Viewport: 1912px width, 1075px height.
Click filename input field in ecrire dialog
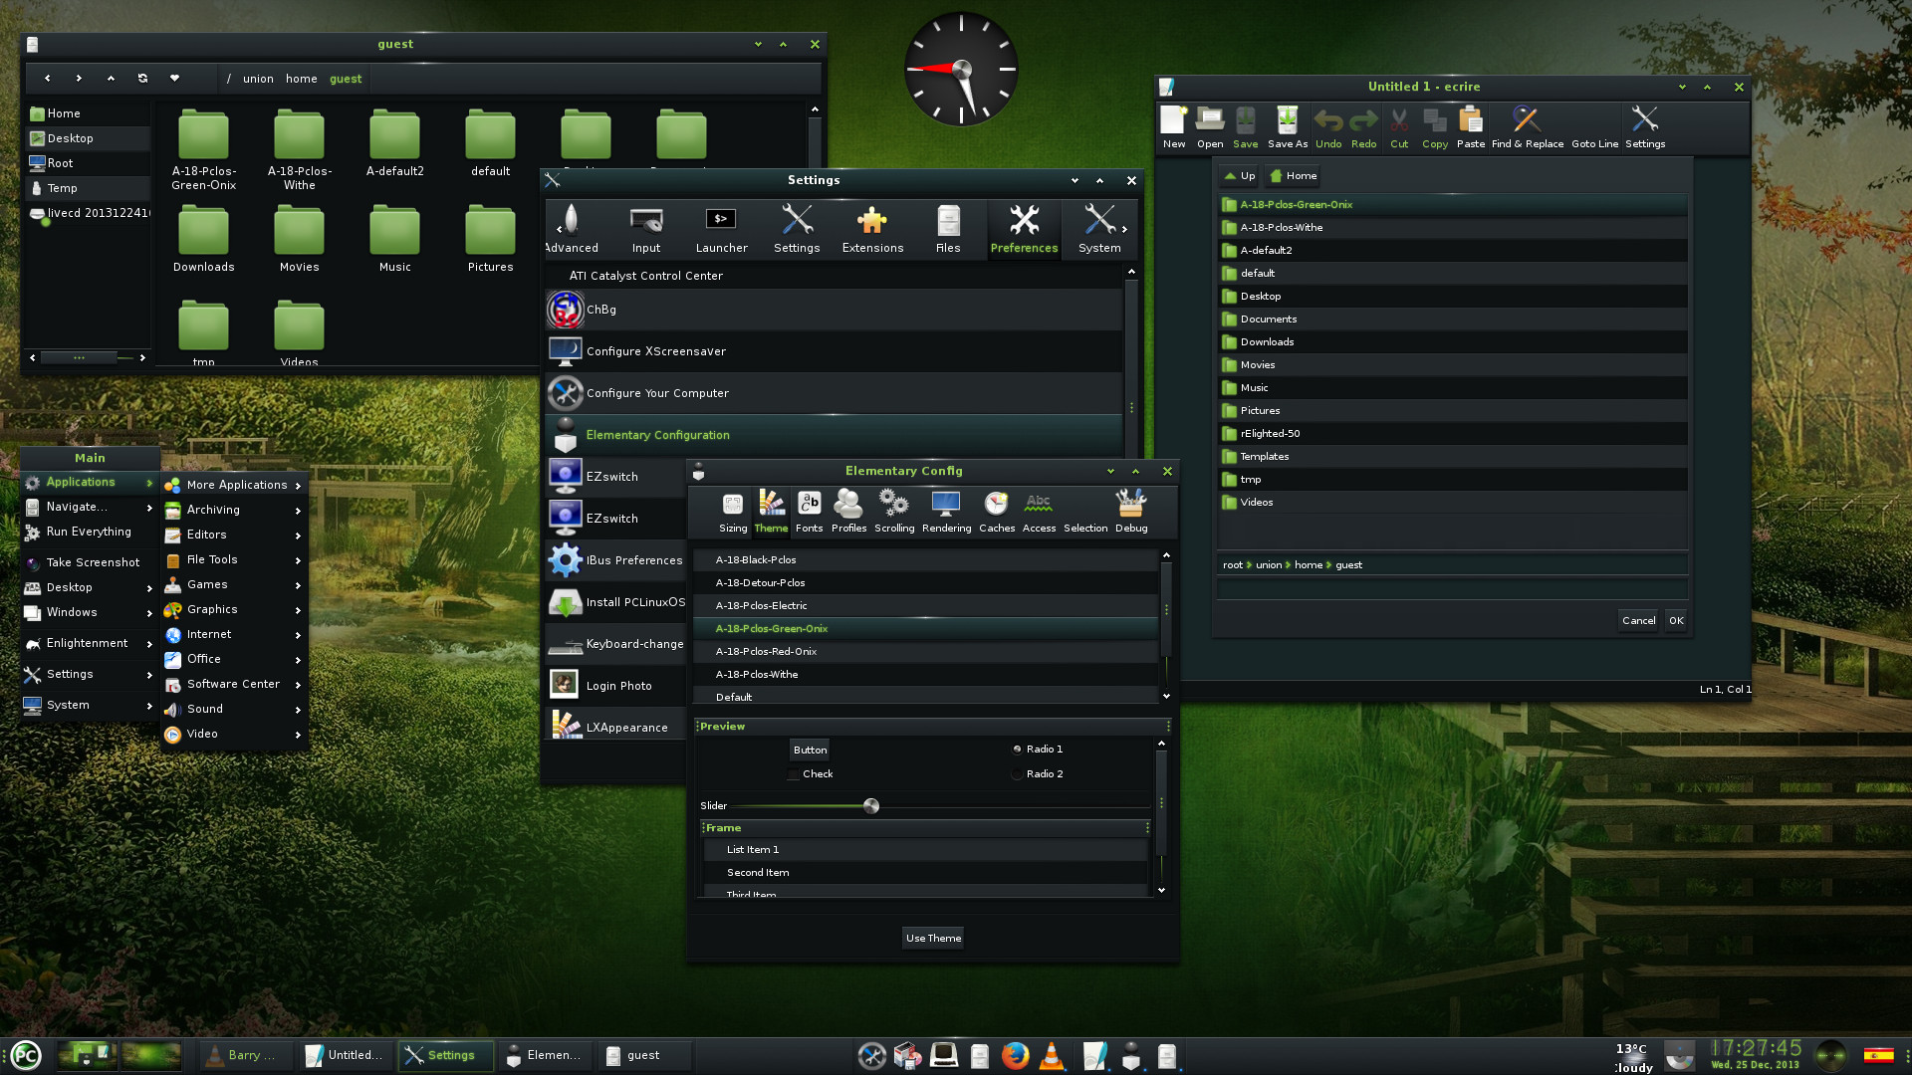pos(1452,589)
